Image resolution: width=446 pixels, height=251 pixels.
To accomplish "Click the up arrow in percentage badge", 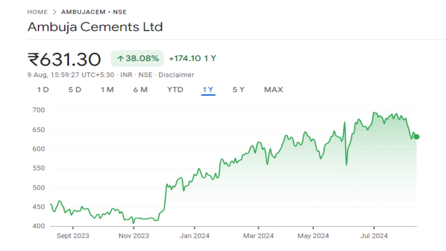I will tap(120, 59).
